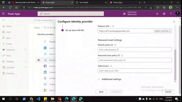Click the panel vertical scrollbar
The height and width of the screenshot is (102, 182).
[175, 65]
